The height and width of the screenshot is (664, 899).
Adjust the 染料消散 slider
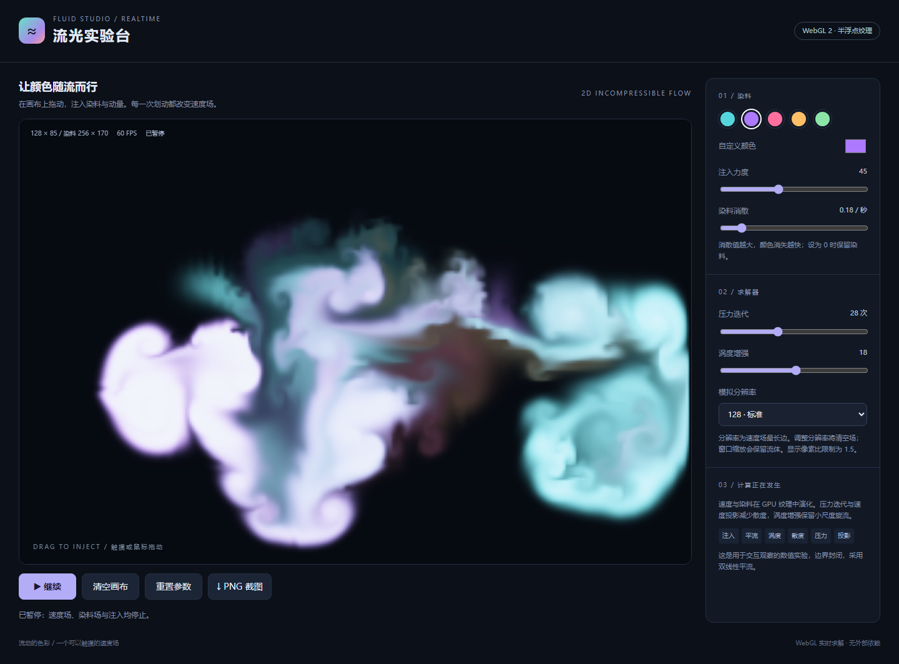click(x=793, y=228)
